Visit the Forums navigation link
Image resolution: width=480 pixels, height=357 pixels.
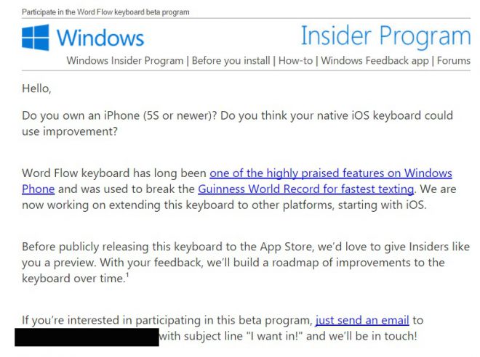point(454,61)
